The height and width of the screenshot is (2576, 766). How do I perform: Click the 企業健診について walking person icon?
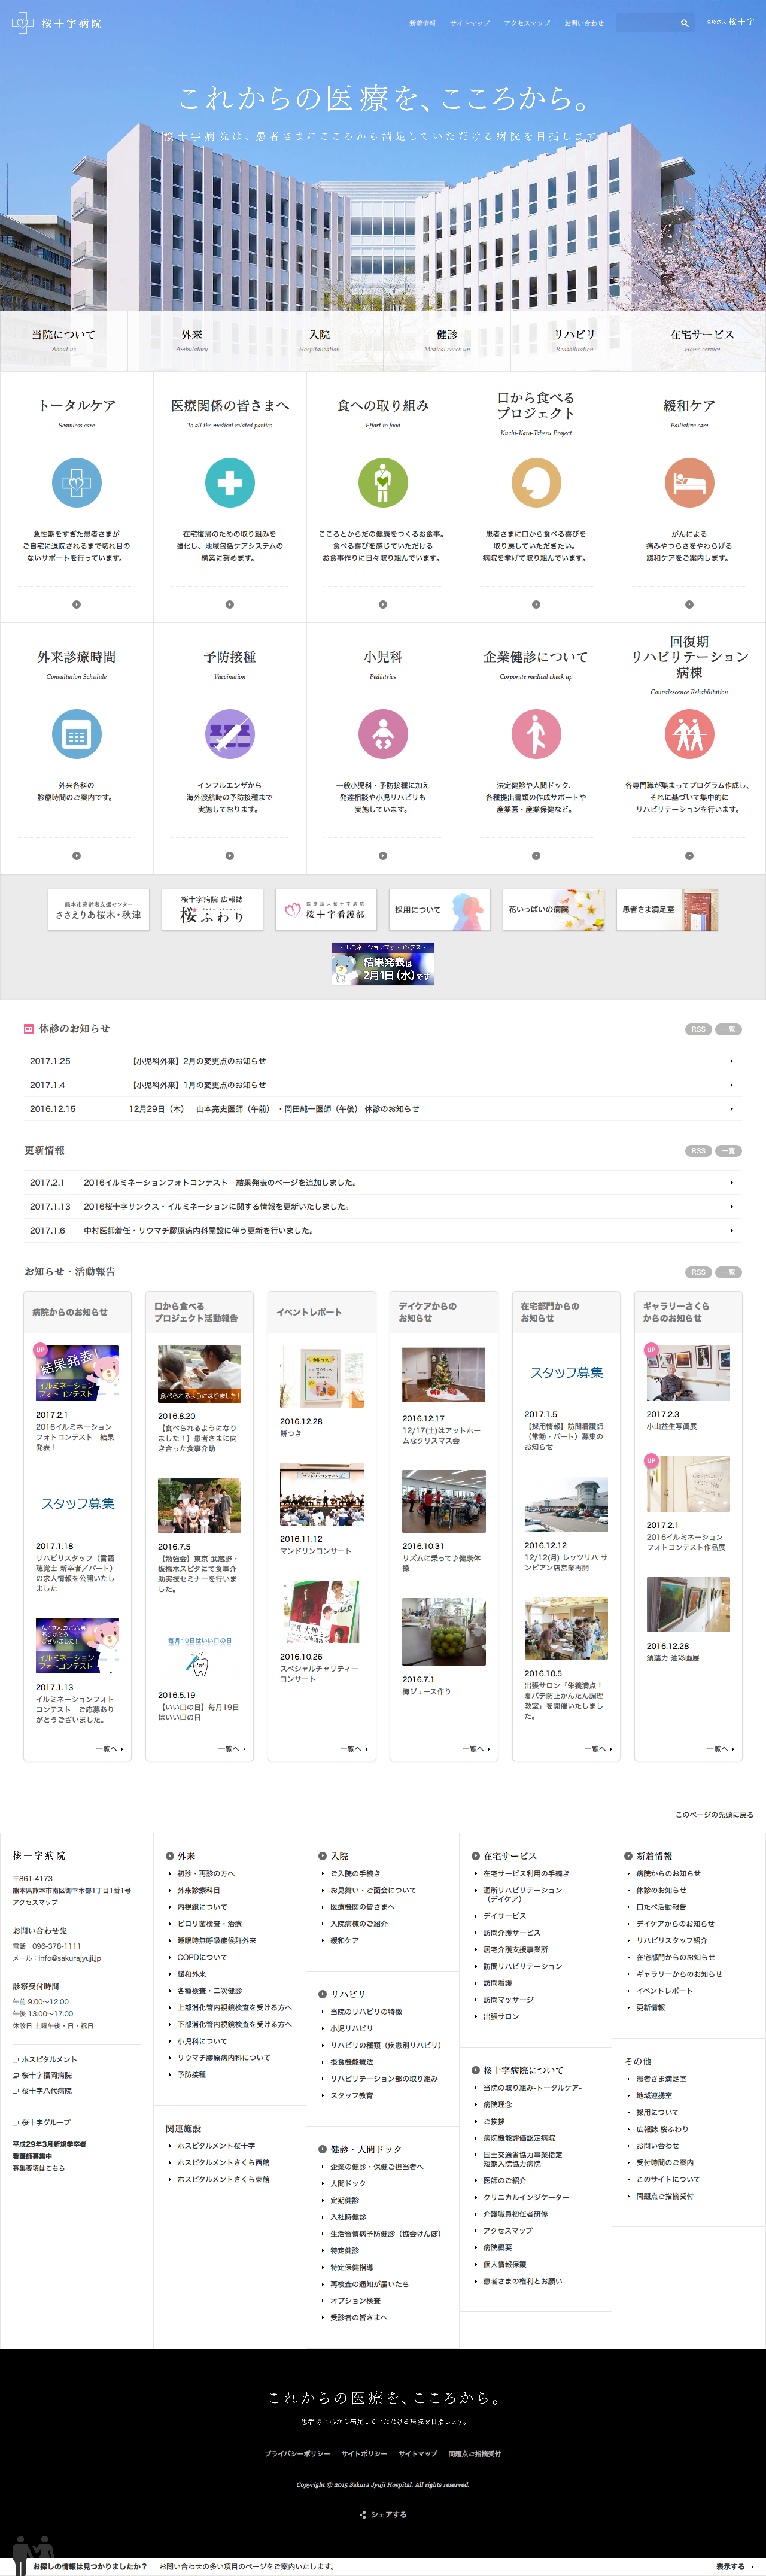(x=536, y=734)
